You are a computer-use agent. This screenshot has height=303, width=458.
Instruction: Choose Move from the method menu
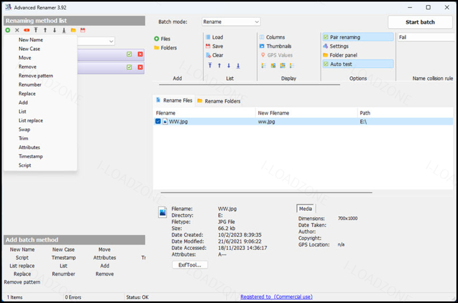click(x=25, y=58)
